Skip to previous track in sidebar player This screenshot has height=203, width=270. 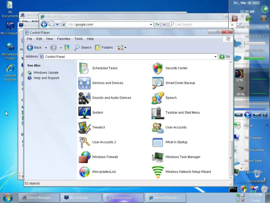pos(238,114)
